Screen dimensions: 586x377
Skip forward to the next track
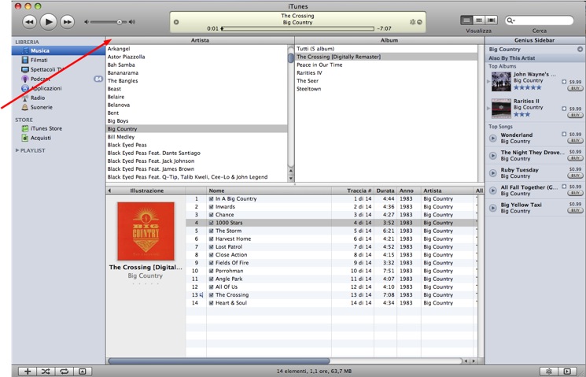pyautogui.click(x=68, y=22)
